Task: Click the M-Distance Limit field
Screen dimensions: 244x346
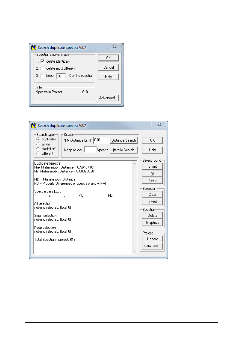Action: point(101,140)
